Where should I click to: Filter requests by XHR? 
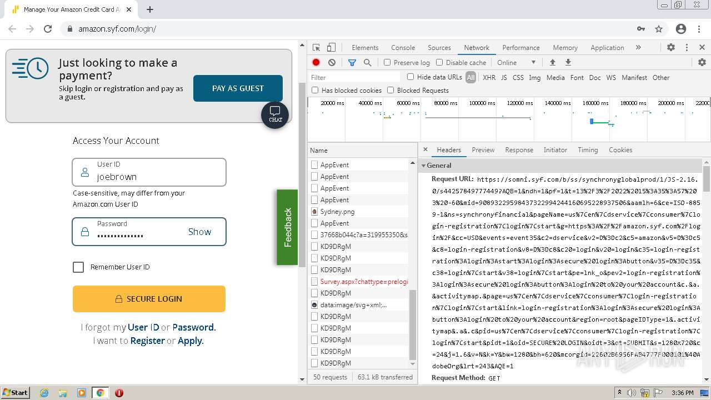(x=489, y=78)
